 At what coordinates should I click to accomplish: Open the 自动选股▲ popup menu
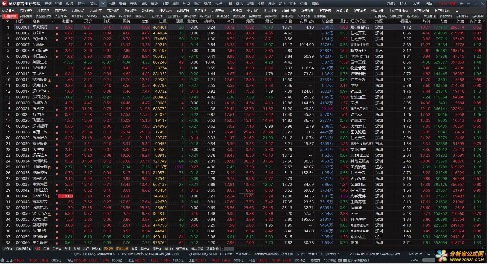23,249
